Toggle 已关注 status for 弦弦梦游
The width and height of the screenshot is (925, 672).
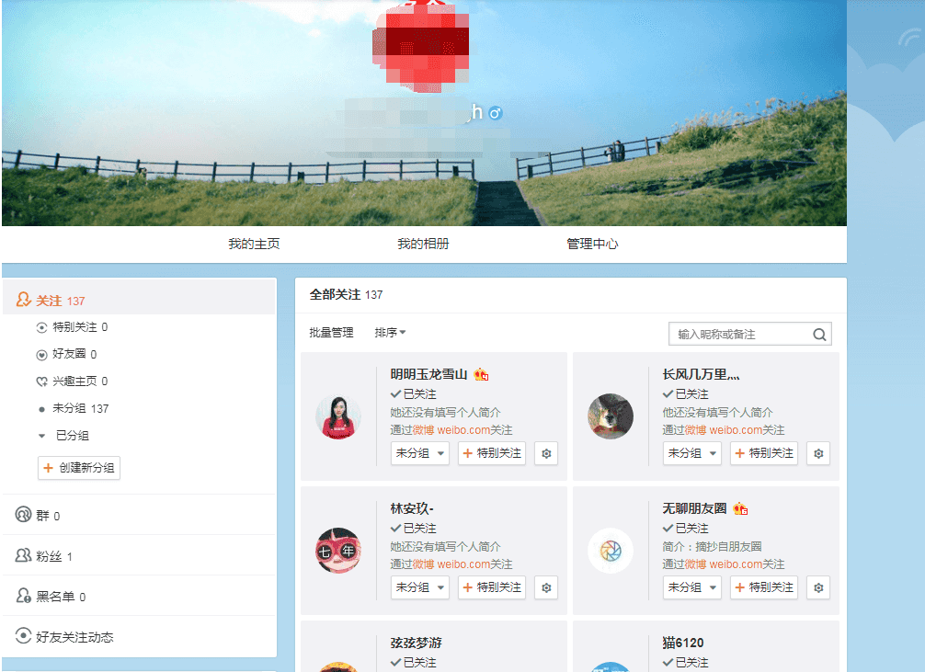(414, 663)
